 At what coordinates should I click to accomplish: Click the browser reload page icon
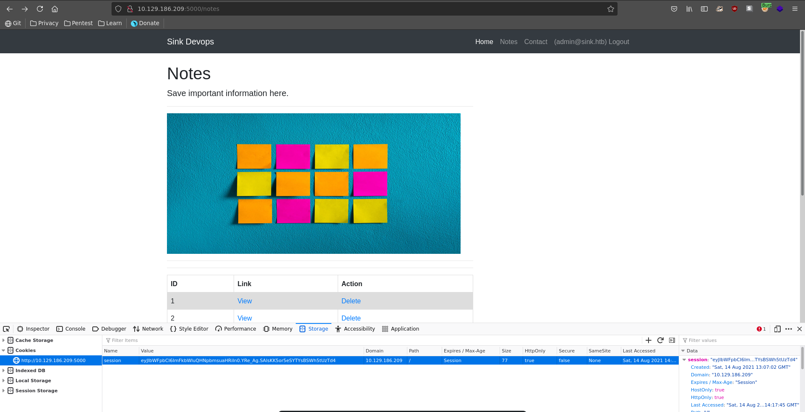tap(40, 9)
